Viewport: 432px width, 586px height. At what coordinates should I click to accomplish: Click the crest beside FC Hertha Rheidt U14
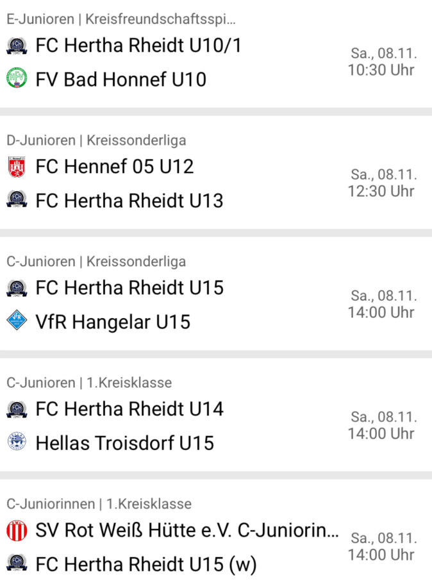click(17, 408)
